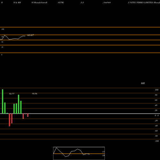Click the tallest green MR bar

click(x=3, y=101)
